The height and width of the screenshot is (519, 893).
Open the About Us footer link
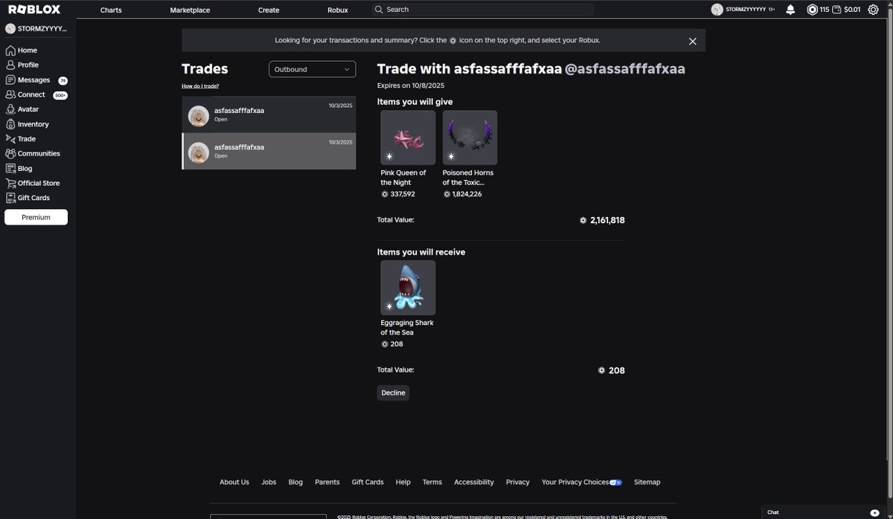point(234,482)
